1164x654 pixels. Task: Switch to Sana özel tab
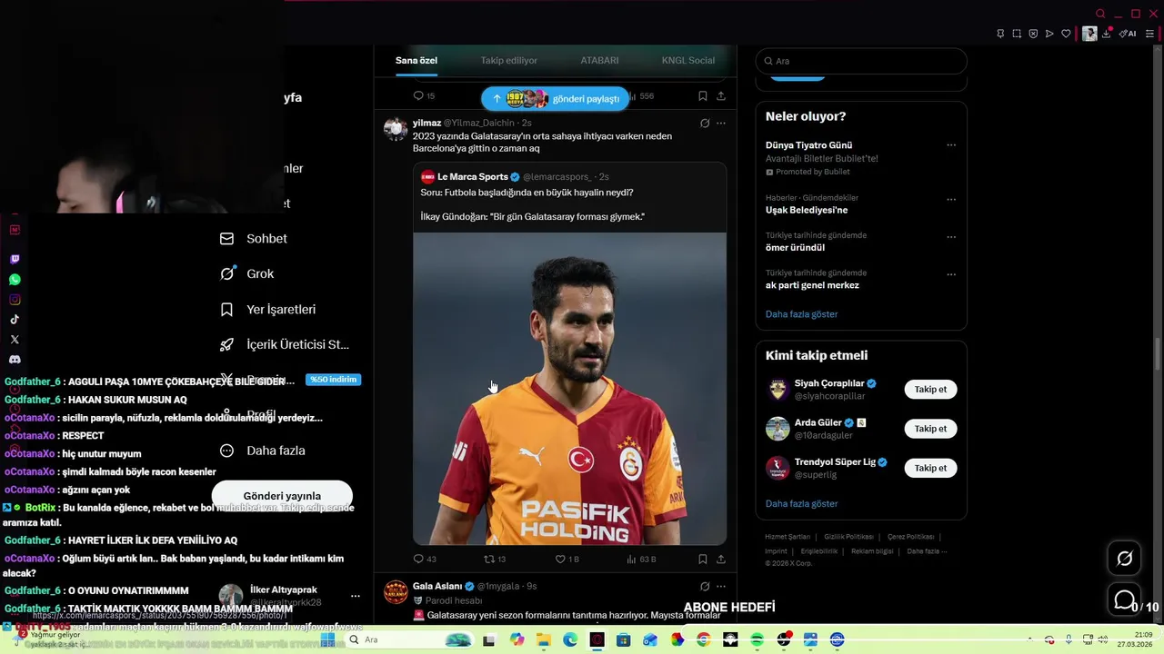pos(416,61)
